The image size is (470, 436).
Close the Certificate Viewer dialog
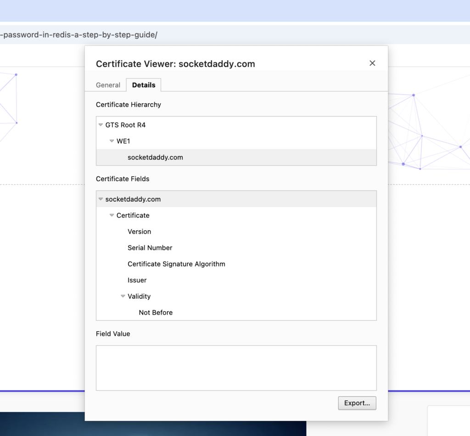372,63
